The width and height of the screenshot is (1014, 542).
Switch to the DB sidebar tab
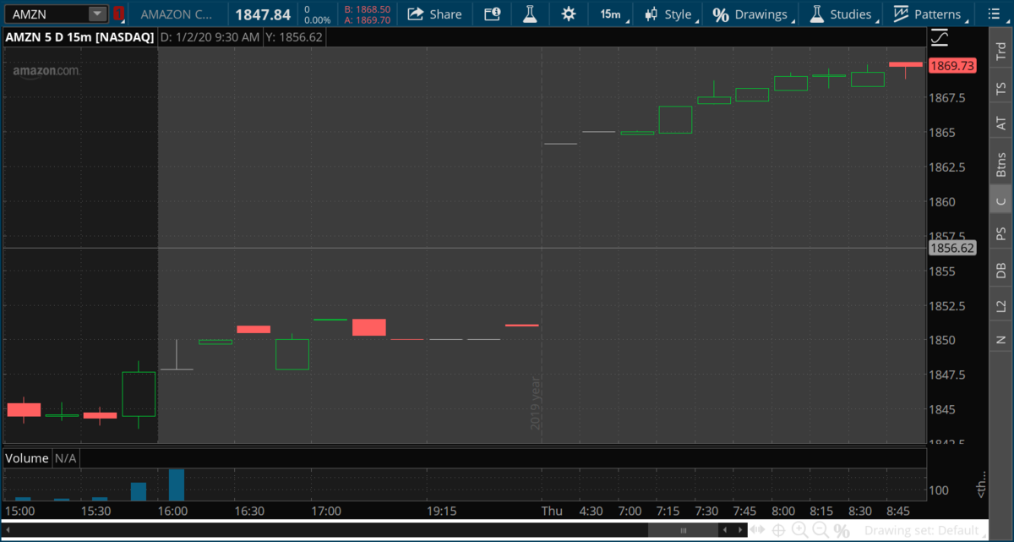(1001, 271)
